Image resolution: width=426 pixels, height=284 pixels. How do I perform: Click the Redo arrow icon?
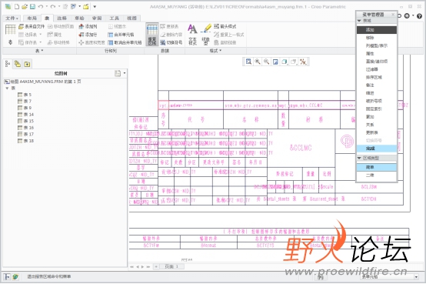(53, 6)
